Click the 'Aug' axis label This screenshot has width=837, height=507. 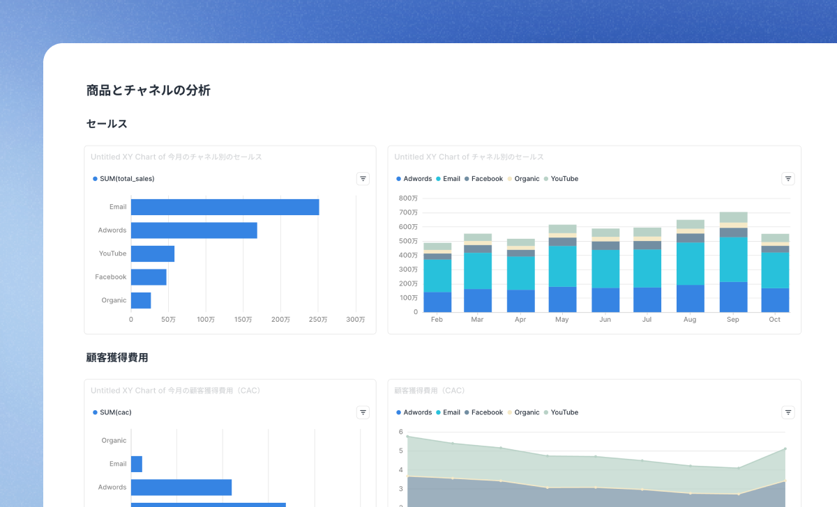[690, 320]
